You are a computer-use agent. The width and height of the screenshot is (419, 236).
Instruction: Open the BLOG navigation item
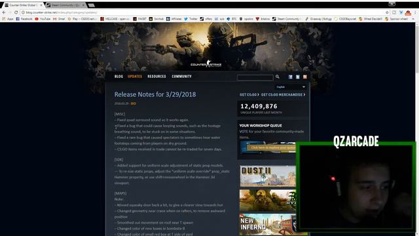(x=118, y=77)
